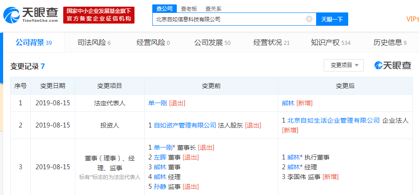Switch to the 查老板 search tab

pyautogui.click(x=189, y=9)
